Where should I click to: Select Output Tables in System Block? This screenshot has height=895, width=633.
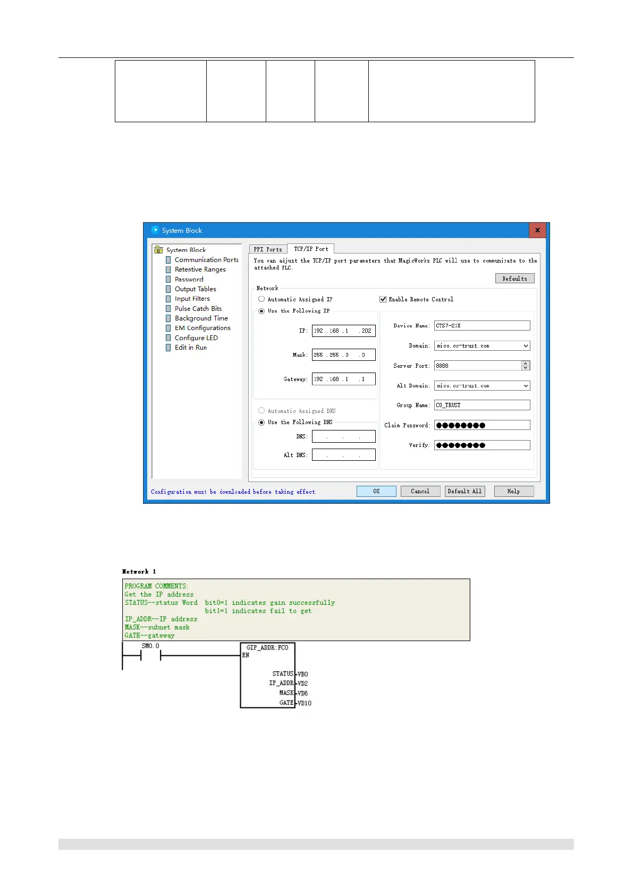coord(196,289)
